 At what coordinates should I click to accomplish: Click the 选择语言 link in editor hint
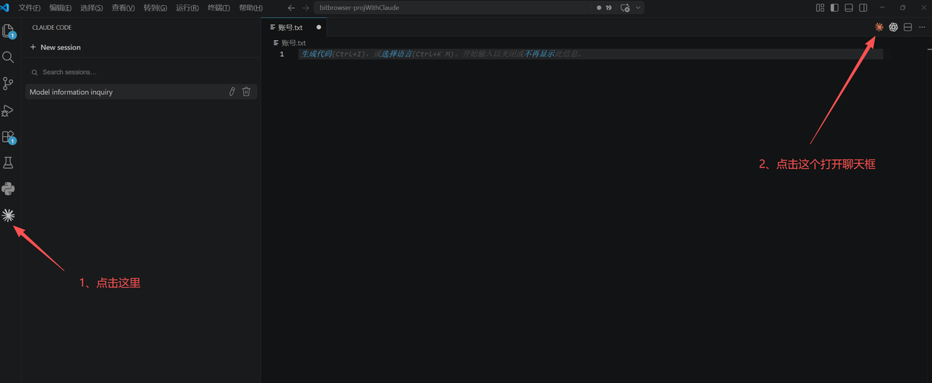(396, 55)
